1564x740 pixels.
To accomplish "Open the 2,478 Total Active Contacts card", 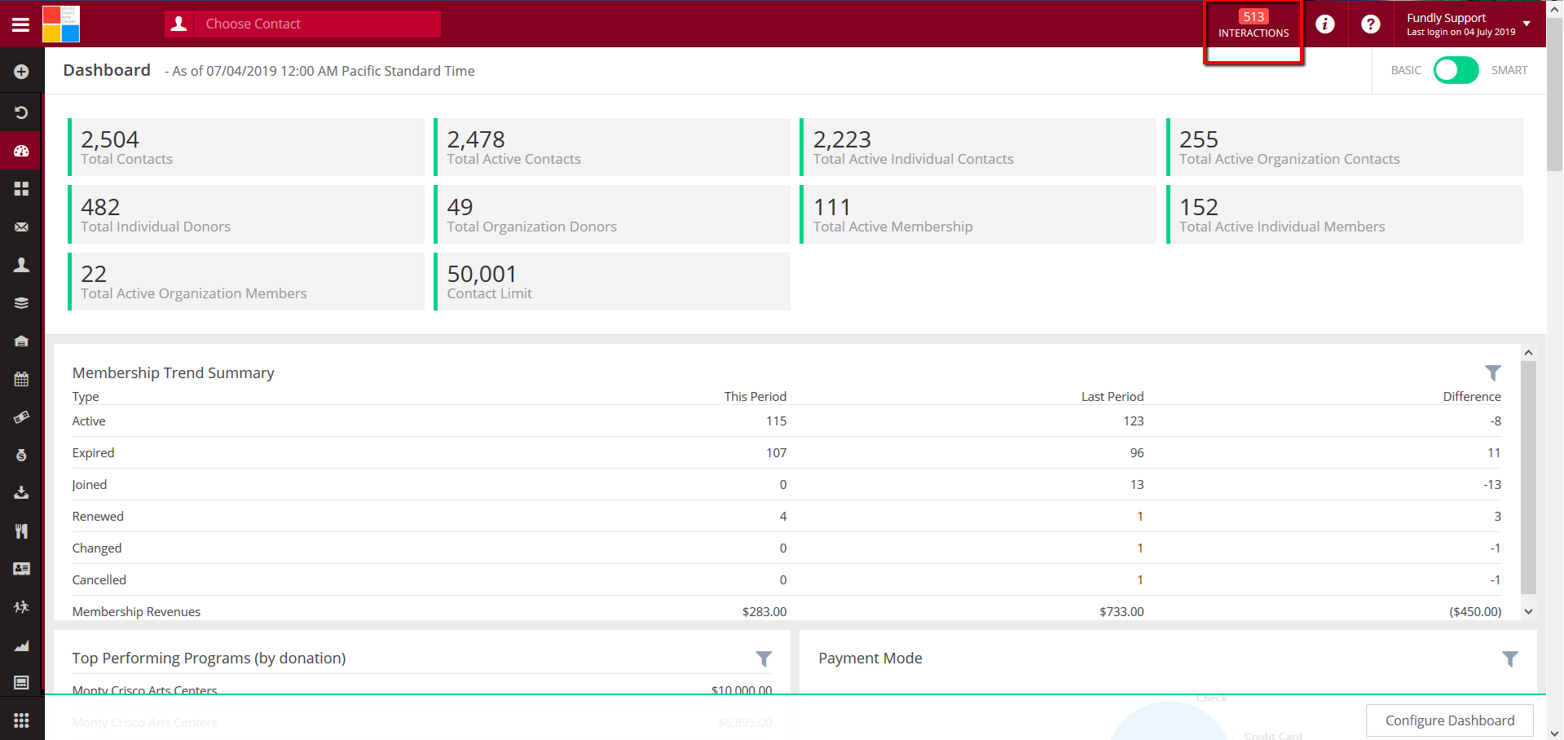I will [x=612, y=148].
